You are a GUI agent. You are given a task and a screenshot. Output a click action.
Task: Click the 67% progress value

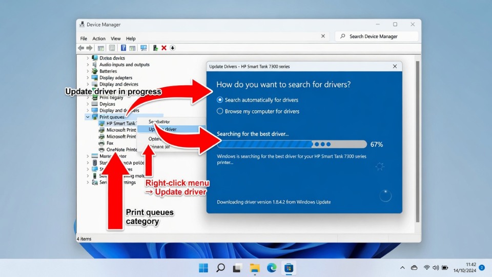tap(377, 145)
